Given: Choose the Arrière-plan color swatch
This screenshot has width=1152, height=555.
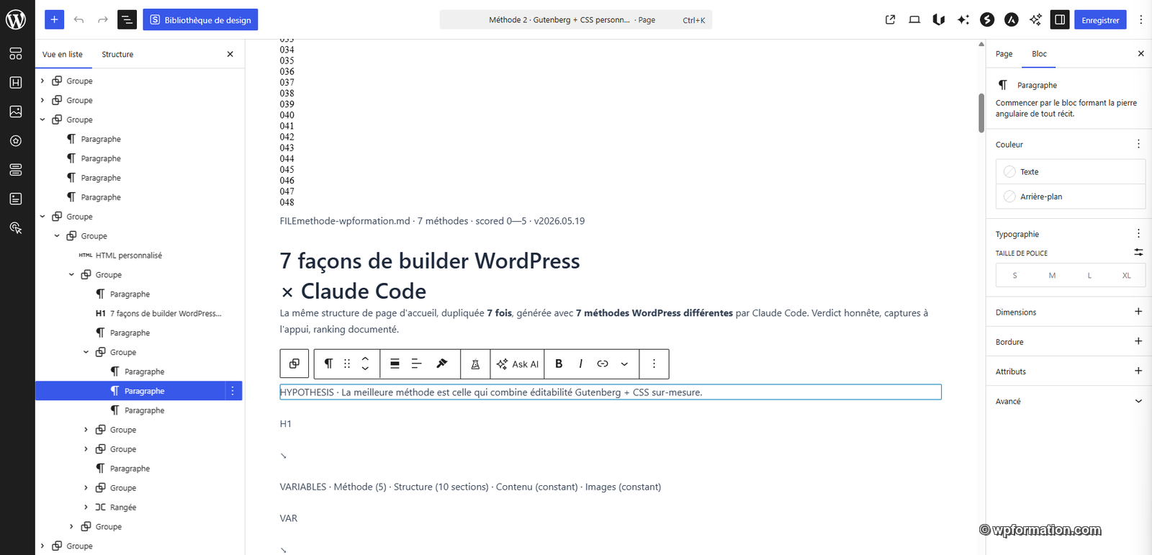Looking at the screenshot, I should tap(1070, 197).
